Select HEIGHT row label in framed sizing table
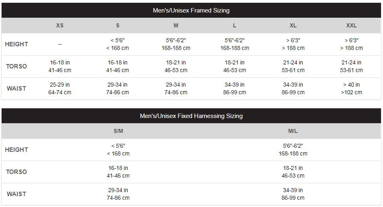 pos(16,44)
